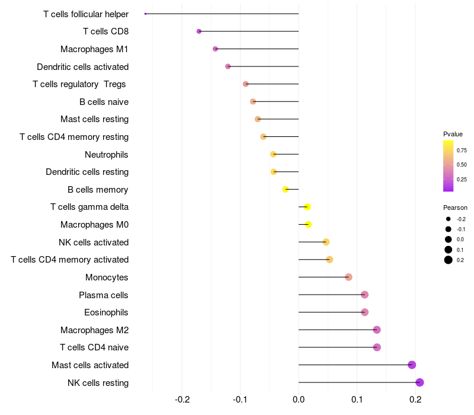Click the T cells follicular helper dot
Image resolution: width=474 pixels, height=415 pixels.
pyautogui.click(x=145, y=14)
